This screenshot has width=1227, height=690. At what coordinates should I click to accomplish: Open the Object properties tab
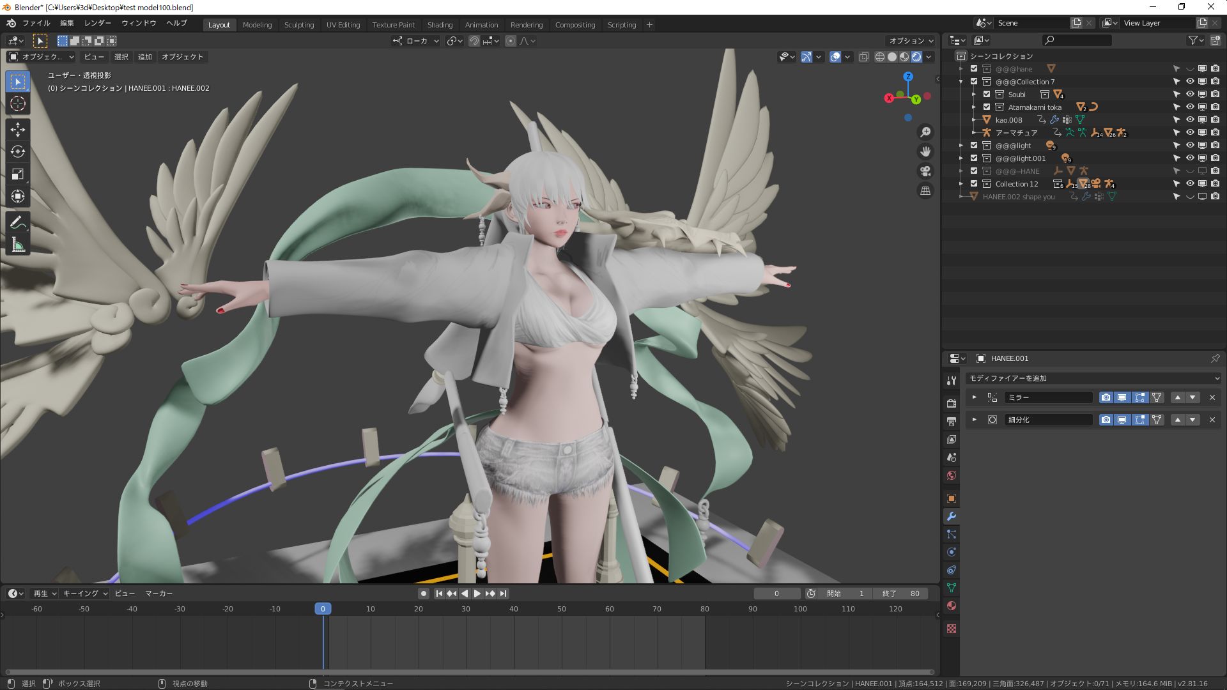(x=951, y=498)
